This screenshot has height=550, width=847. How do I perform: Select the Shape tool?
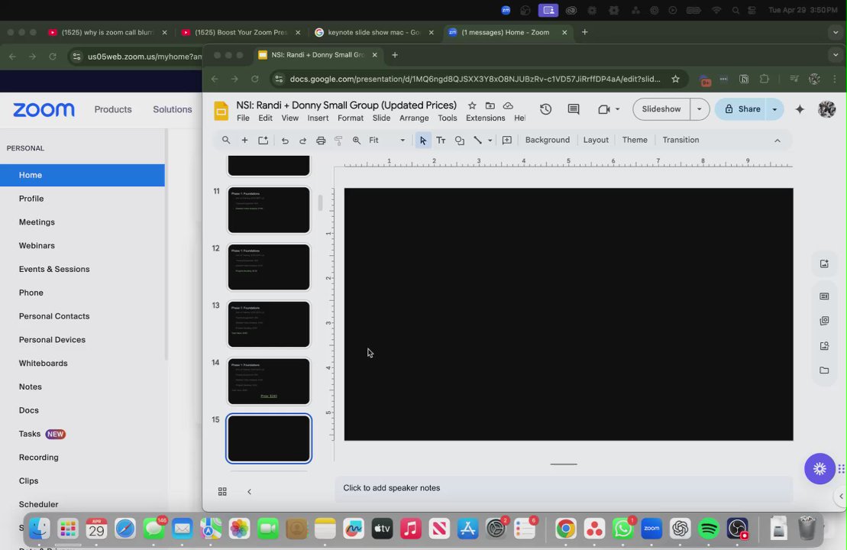pyautogui.click(x=460, y=141)
